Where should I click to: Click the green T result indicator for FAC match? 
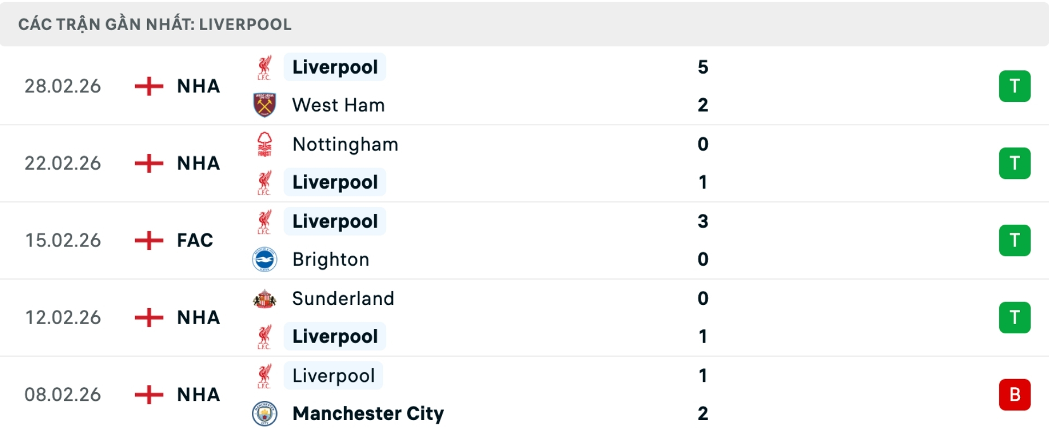[1015, 240]
